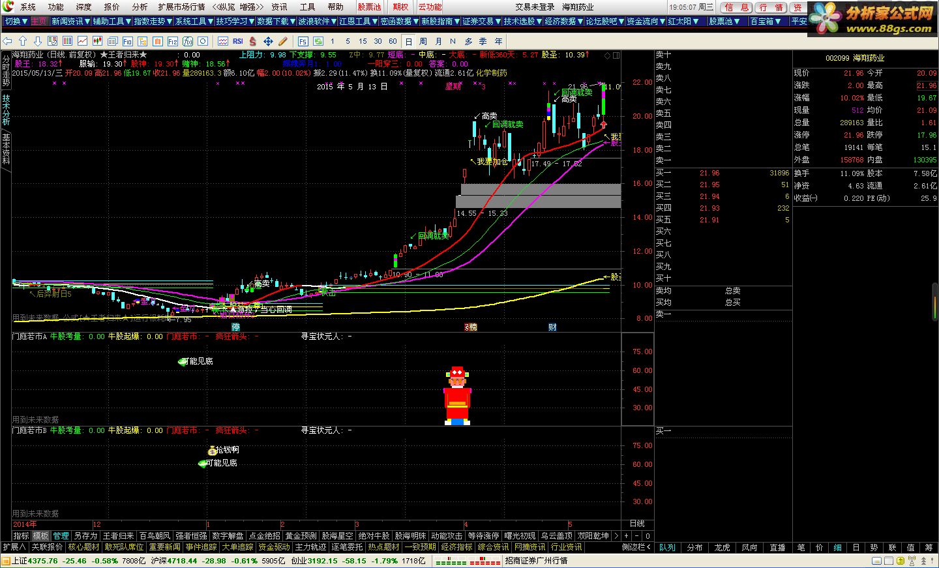Viewport: 939px width, 568px height.
Task: Click the news list document icon
Action: [x=112, y=41]
